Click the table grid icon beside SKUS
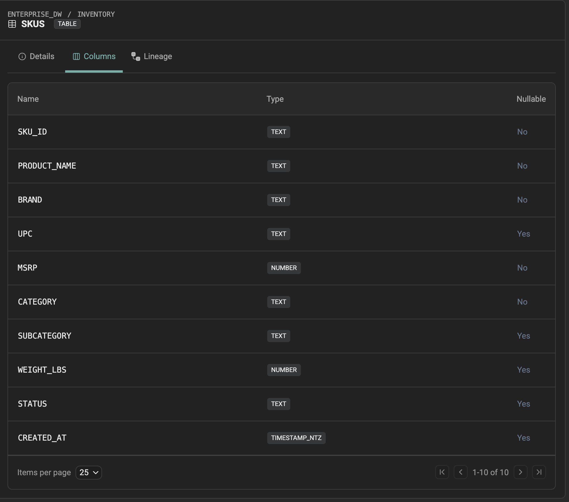The image size is (569, 502). (x=12, y=24)
